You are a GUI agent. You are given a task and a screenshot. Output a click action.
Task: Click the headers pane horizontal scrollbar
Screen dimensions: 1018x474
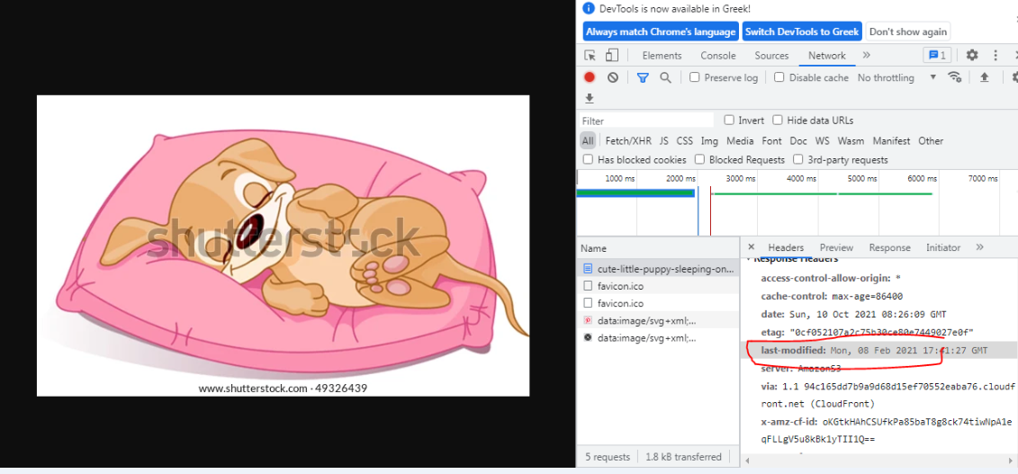[880, 461]
